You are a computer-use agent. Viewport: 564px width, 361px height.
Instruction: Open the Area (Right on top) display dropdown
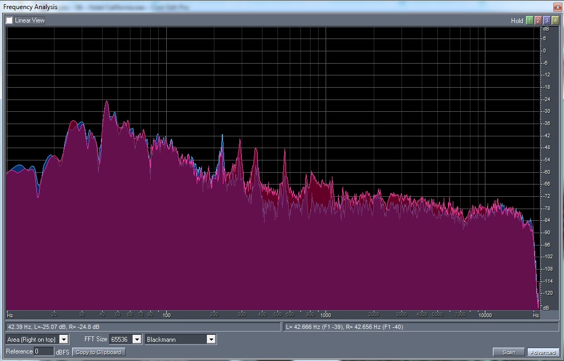pos(37,340)
